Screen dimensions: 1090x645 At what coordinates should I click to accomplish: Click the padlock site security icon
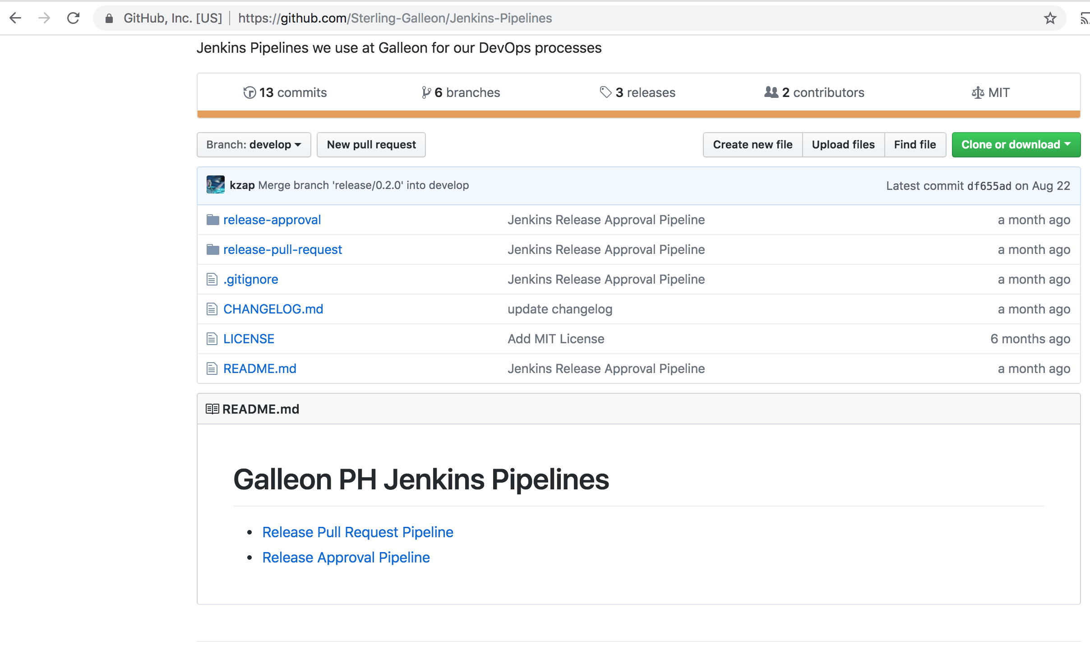pos(109,18)
